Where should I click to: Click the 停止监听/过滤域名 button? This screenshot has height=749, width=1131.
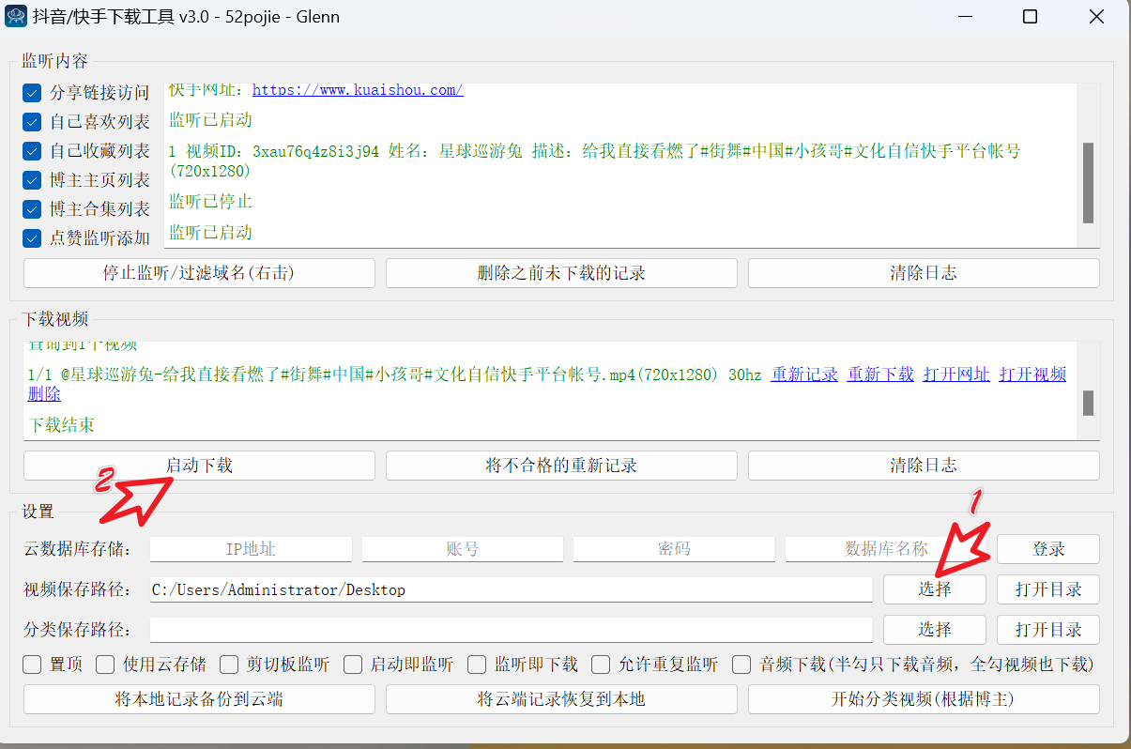pos(198,272)
